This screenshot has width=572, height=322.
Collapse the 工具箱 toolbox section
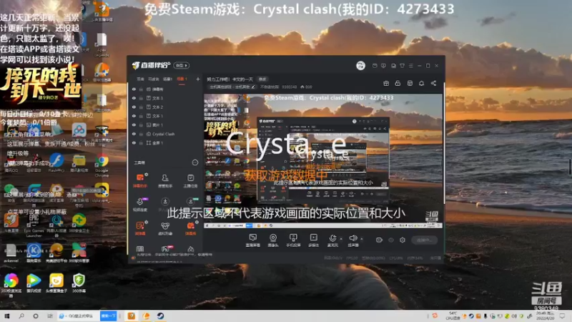(195, 162)
